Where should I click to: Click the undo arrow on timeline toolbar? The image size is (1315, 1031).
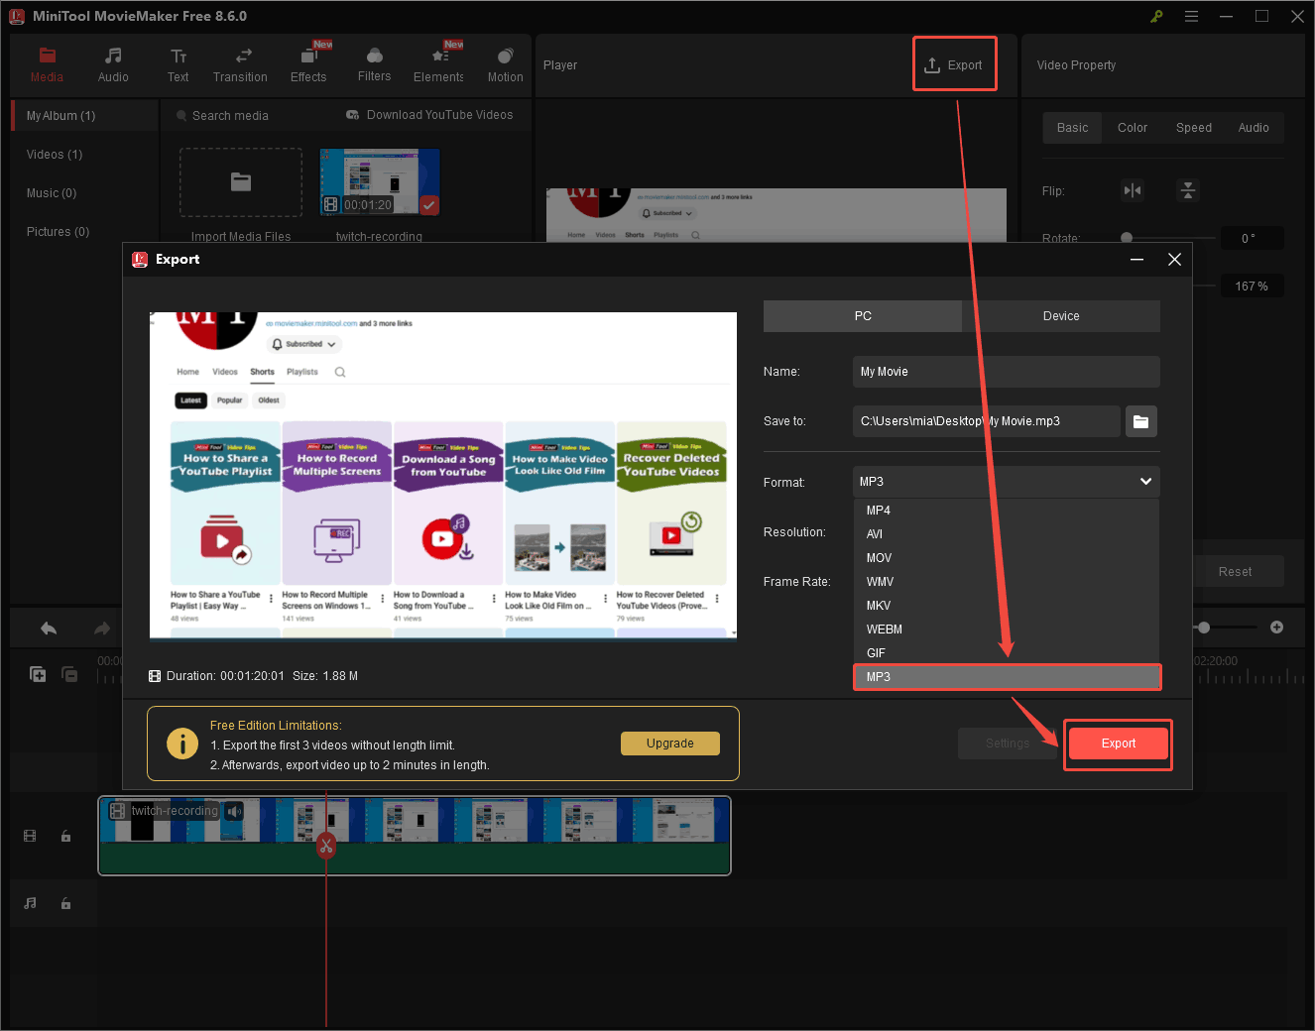click(x=49, y=629)
